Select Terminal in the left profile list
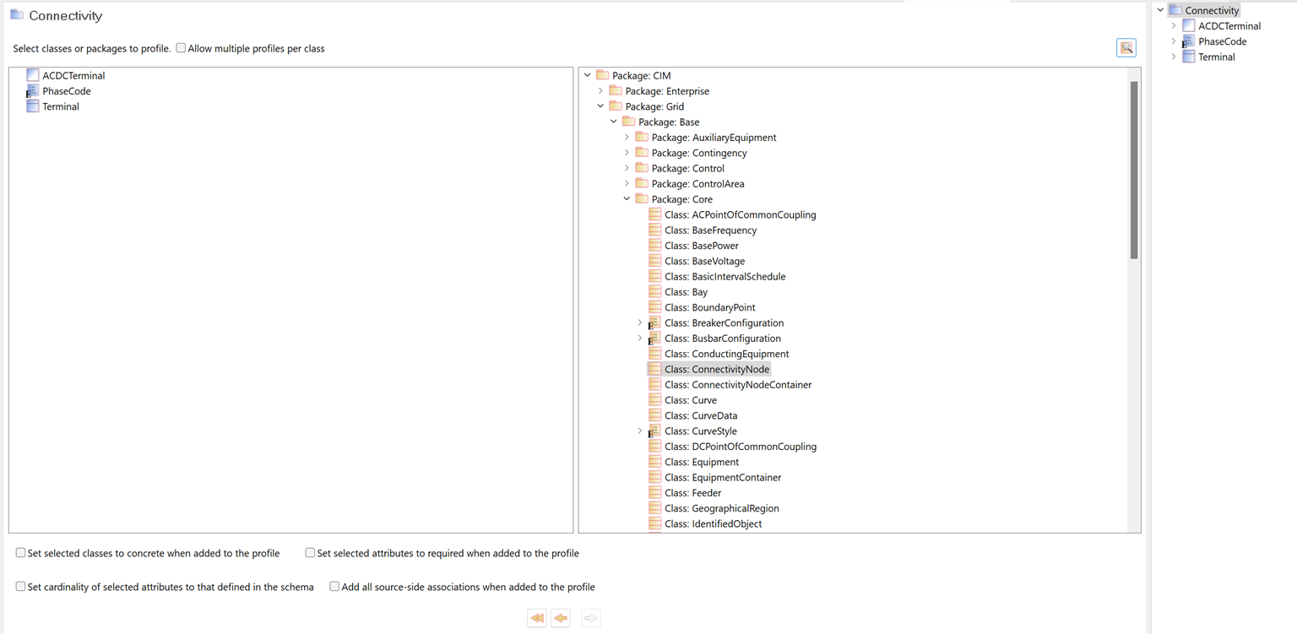The height and width of the screenshot is (634, 1297). 61,107
